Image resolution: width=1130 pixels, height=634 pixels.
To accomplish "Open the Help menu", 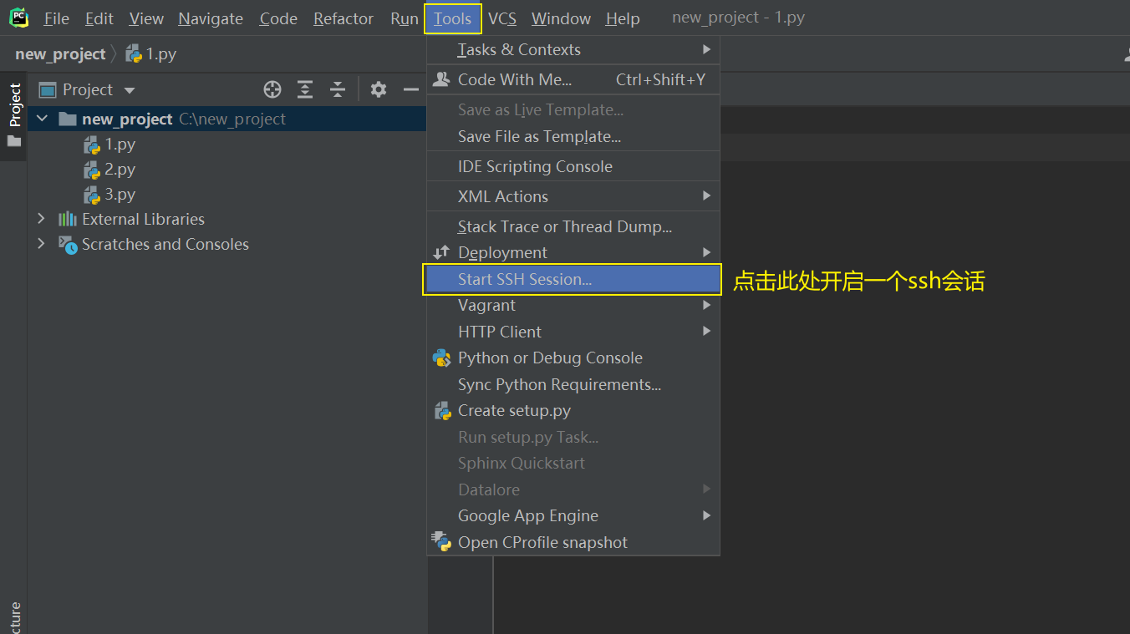I will pos(623,18).
